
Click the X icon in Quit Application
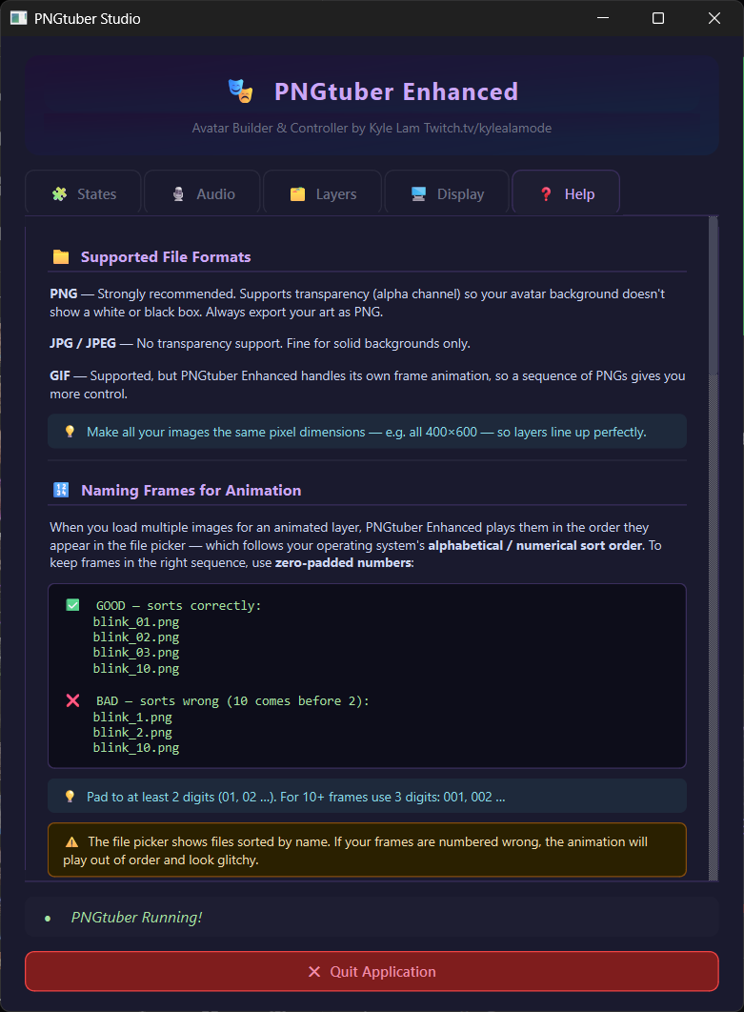[x=314, y=971]
